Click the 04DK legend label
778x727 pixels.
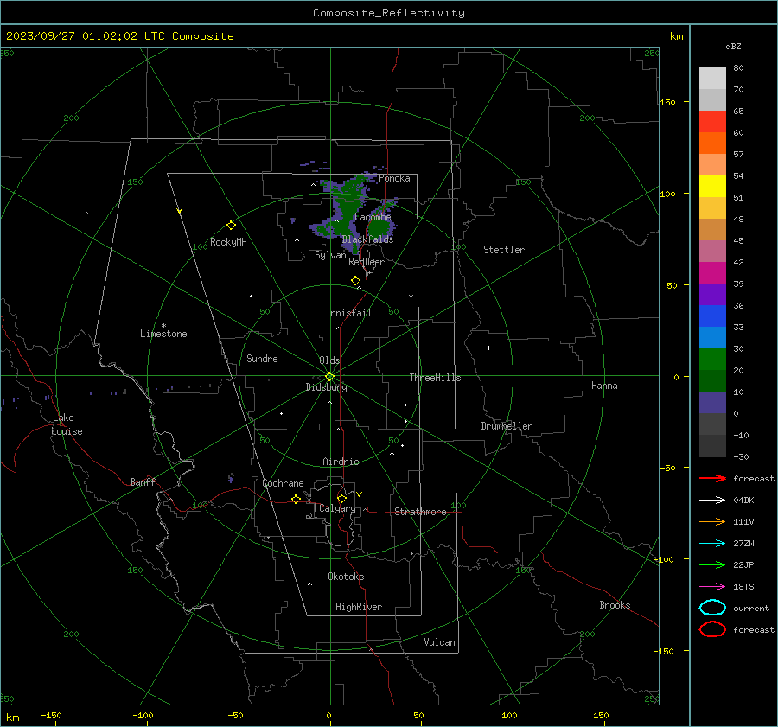click(x=743, y=501)
